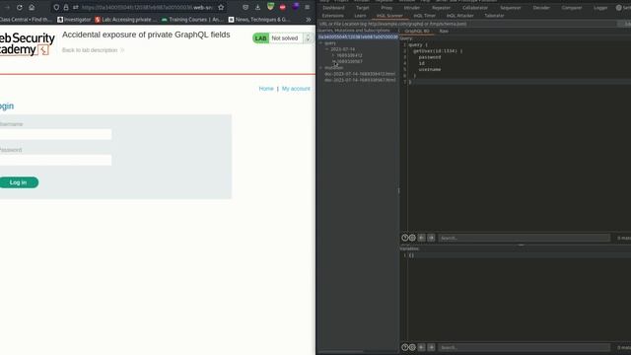Open the Investigator bookmark
The image size is (631, 355).
[x=74, y=20]
